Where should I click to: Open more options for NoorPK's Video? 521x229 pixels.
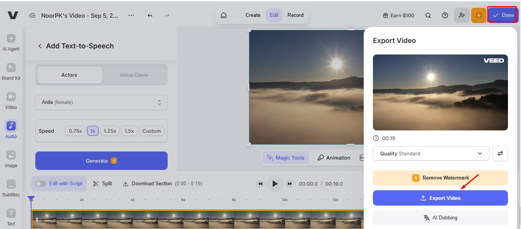click(131, 15)
